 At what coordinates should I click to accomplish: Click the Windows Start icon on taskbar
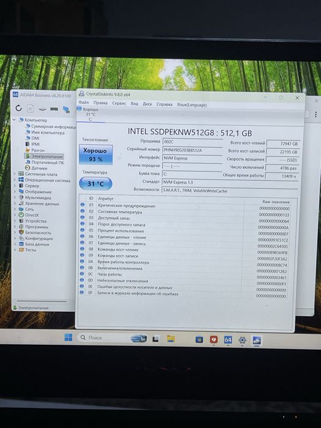pos(68,338)
